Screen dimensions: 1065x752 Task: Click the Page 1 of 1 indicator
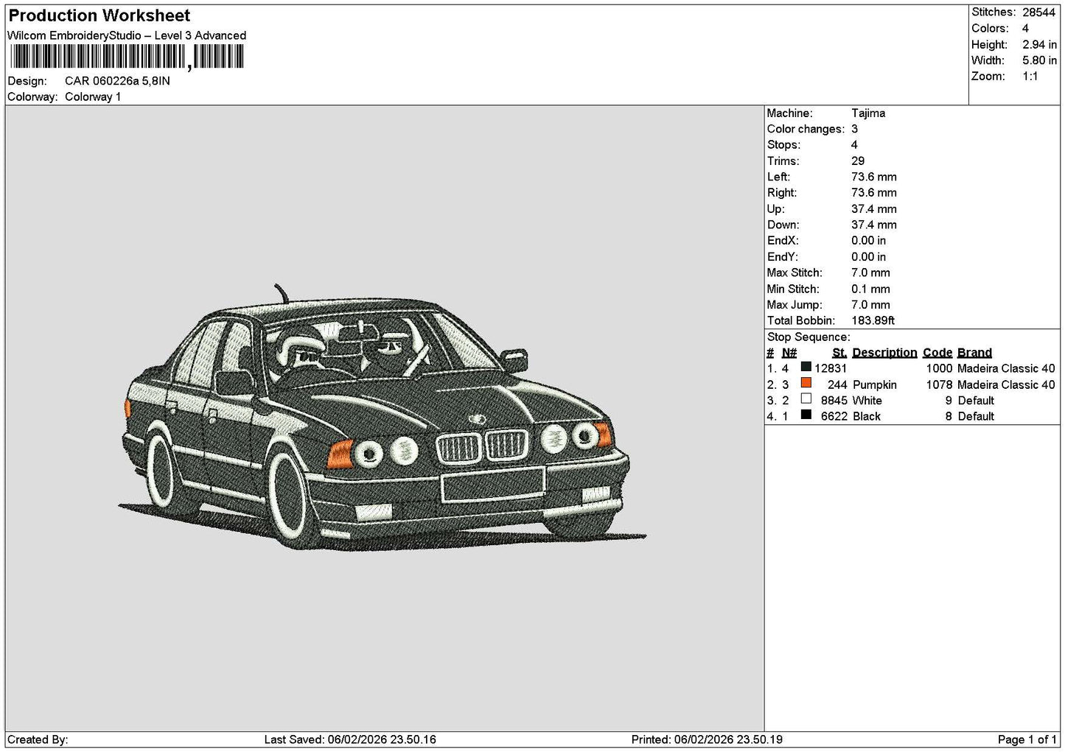[1027, 739]
